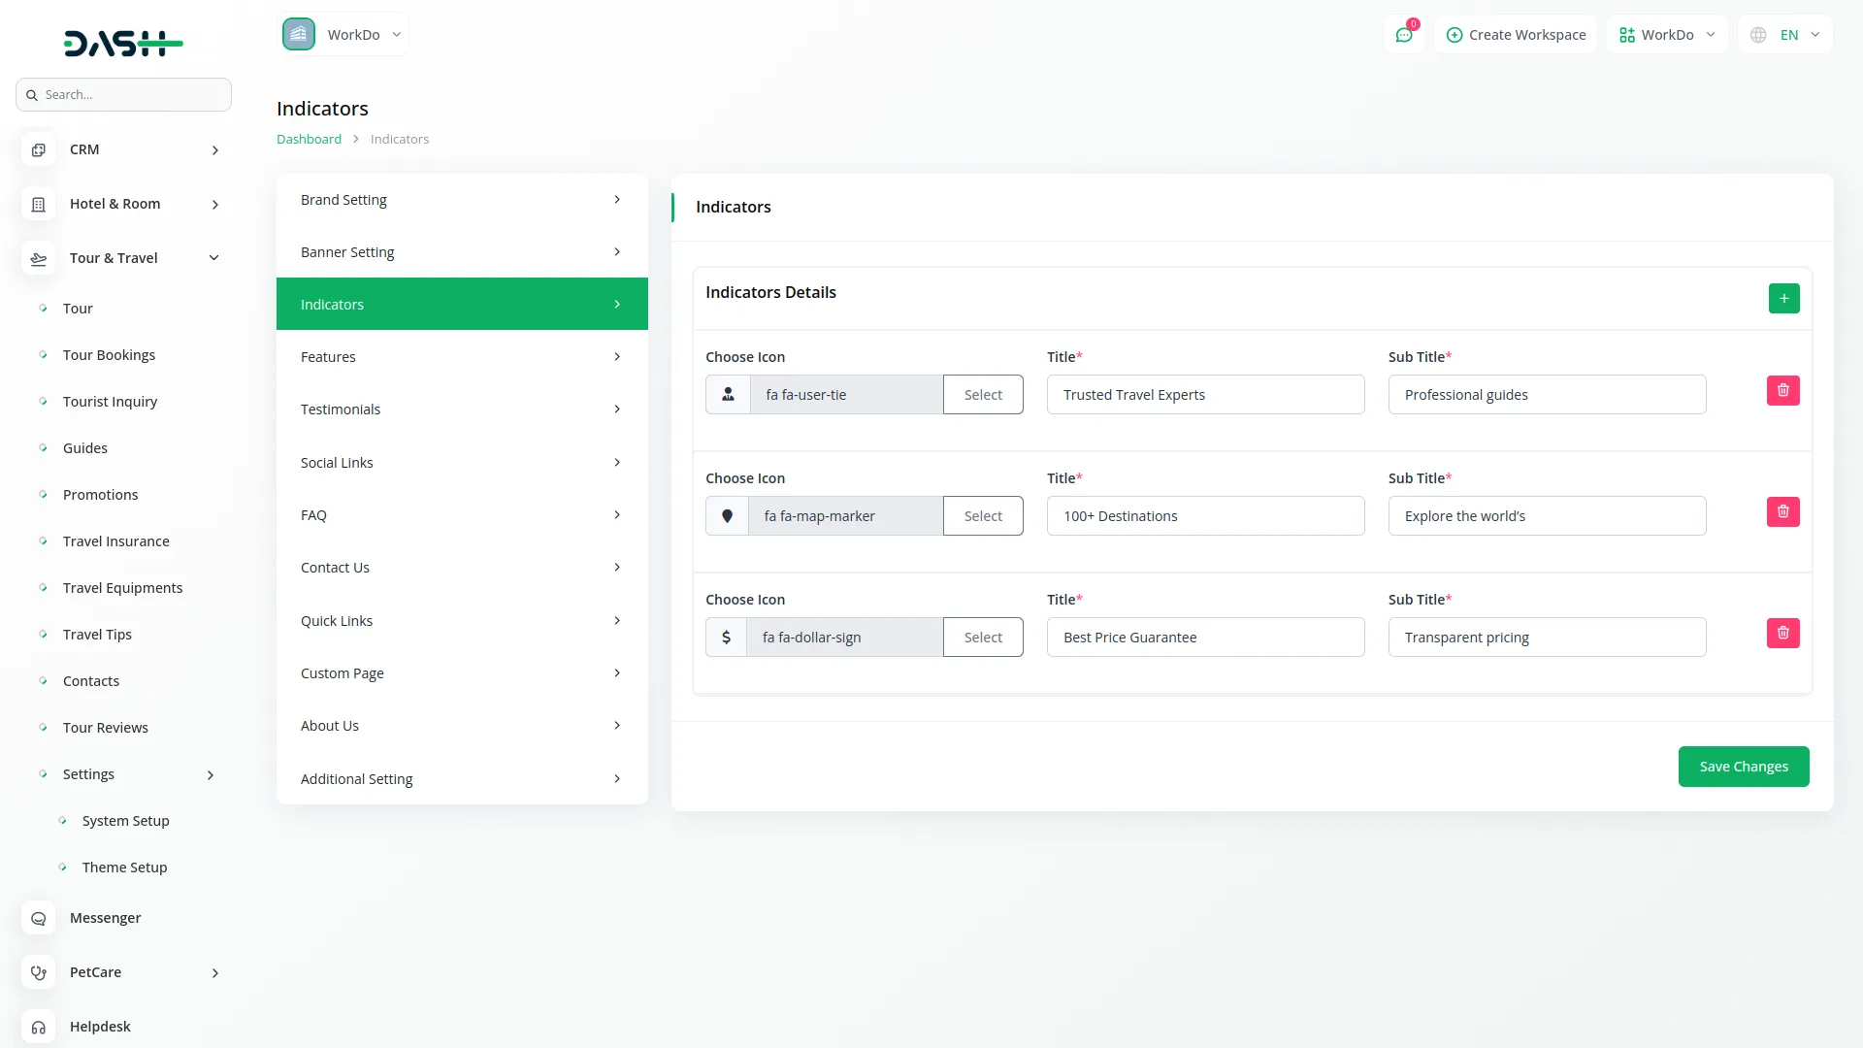Open Tour Bookings in the sidebar
Screen dimensions: 1863x1048
(109, 355)
